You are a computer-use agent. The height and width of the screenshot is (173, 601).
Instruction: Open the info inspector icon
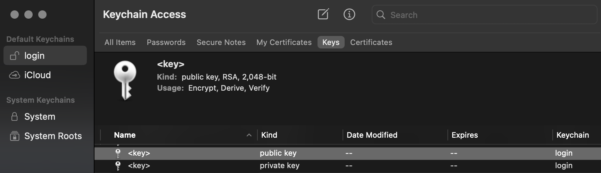pyautogui.click(x=349, y=14)
